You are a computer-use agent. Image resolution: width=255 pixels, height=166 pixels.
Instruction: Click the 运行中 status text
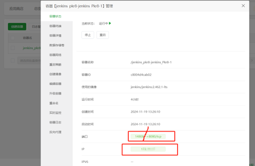coord(104,23)
